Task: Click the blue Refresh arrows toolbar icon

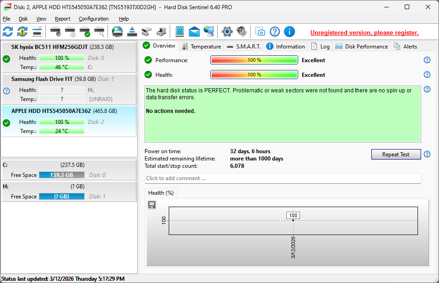Action: (x=8, y=32)
